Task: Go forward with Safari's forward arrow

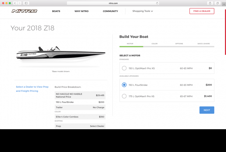Action: point(19,3)
